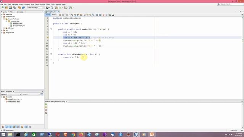Click the Stop Macro Recording icon
The image size is (244, 137).
coord(106,15)
